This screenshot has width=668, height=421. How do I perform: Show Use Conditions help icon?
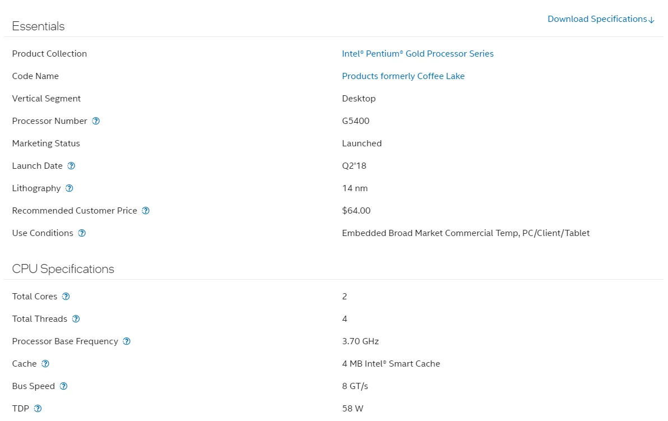(82, 233)
